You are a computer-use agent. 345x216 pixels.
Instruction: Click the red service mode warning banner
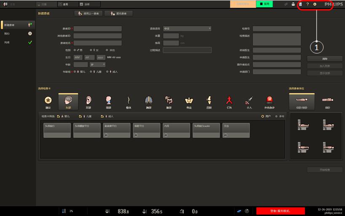point(281,211)
